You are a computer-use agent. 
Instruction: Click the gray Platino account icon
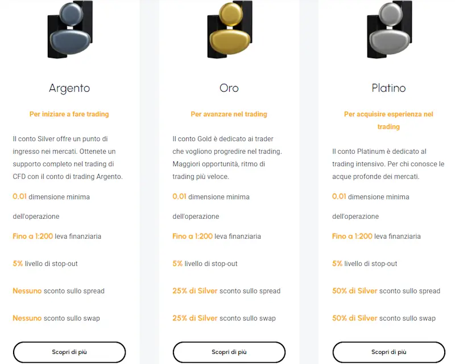pyautogui.click(x=390, y=29)
